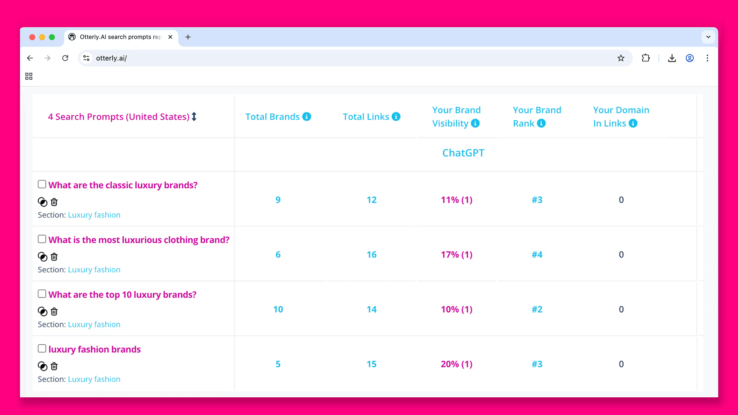Screen dimensions: 738x415
Task: Open Chrome's three-dot menu
Action: pyautogui.click(x=707, y=58)
